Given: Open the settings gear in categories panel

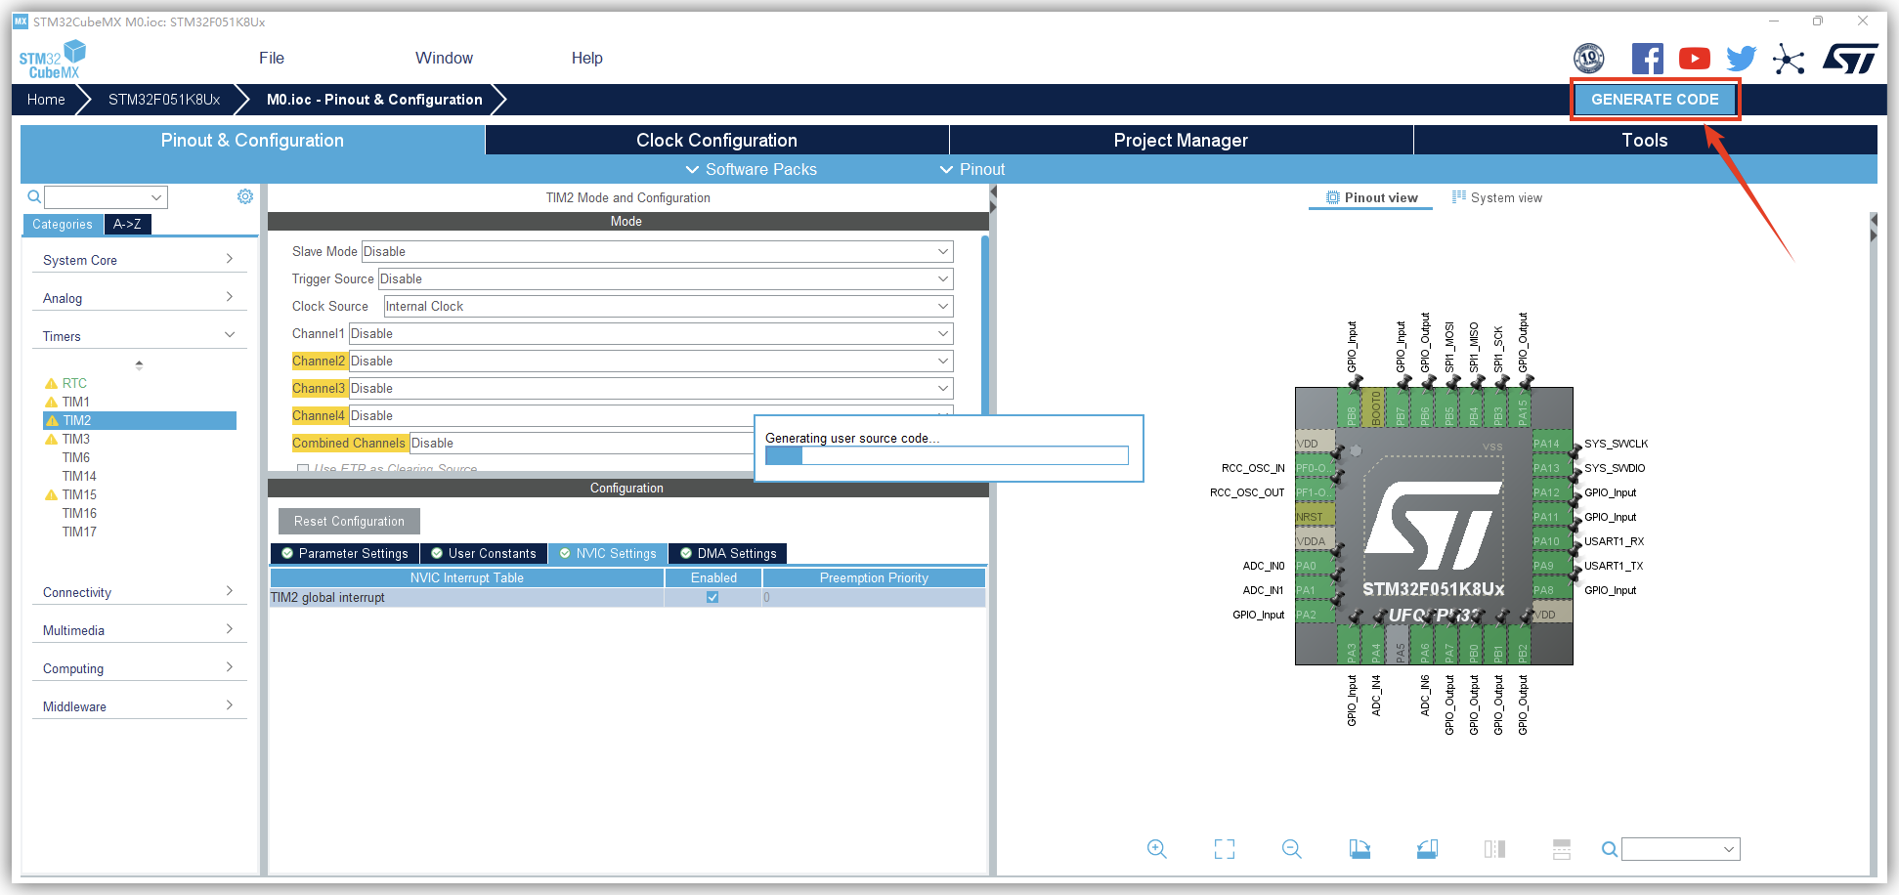Looking at the screenshot, I should (245, 196).
